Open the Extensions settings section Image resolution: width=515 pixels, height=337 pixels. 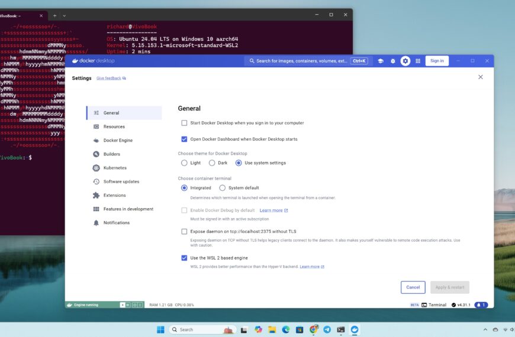(x=124, y=195)
